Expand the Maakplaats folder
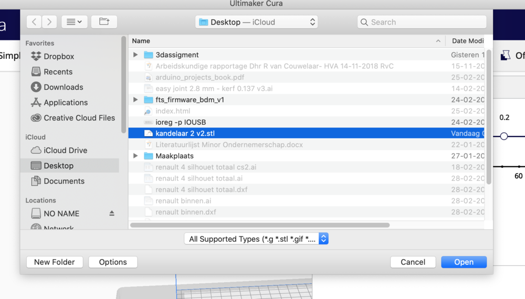The image size is (525, 299). [135, 156]
